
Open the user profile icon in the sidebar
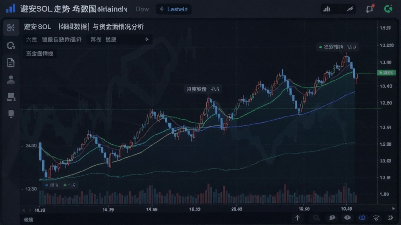point(11,80)
